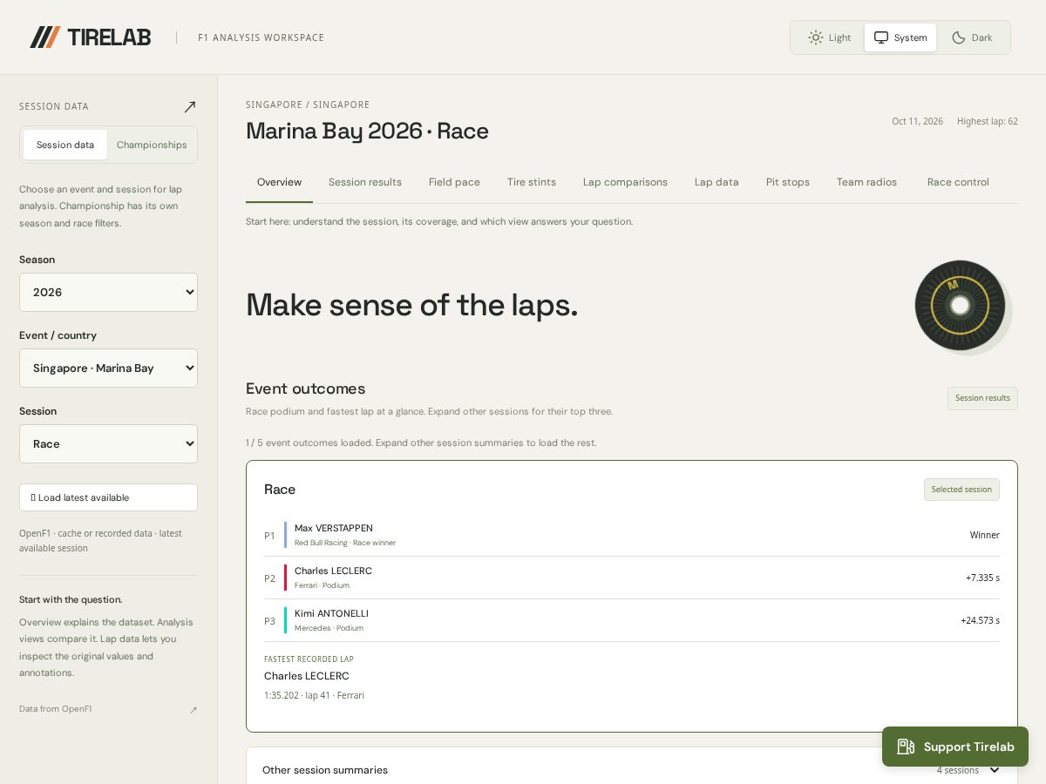Click the TIRELAB wordmark
1046x784 pixels.
109,37
